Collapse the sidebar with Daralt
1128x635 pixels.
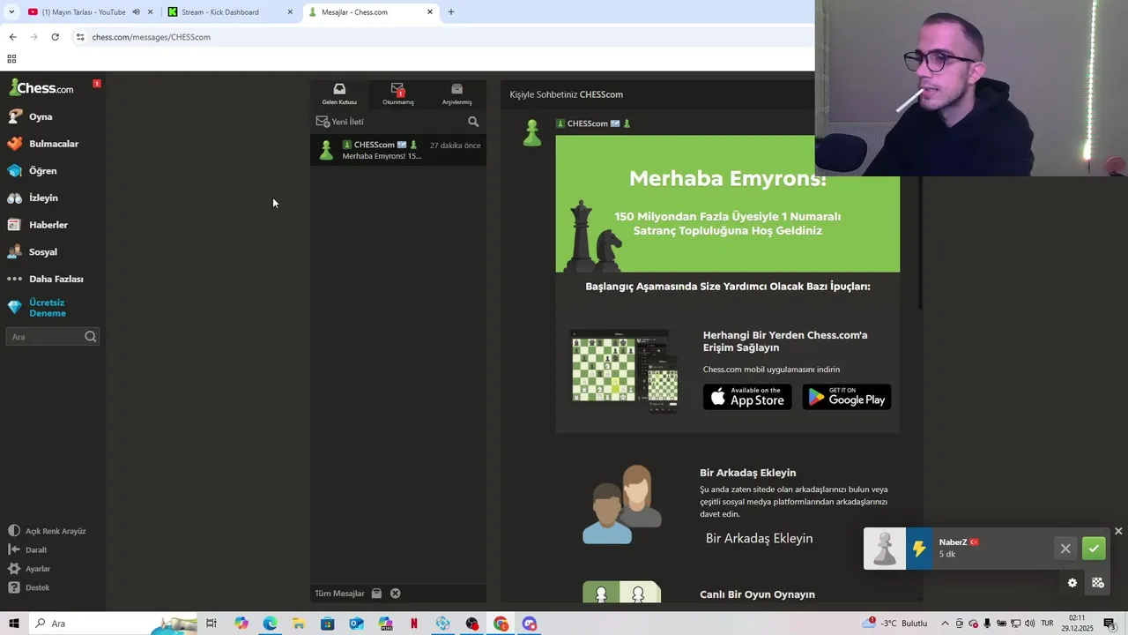pyautogui.click(x=27, y=549)
